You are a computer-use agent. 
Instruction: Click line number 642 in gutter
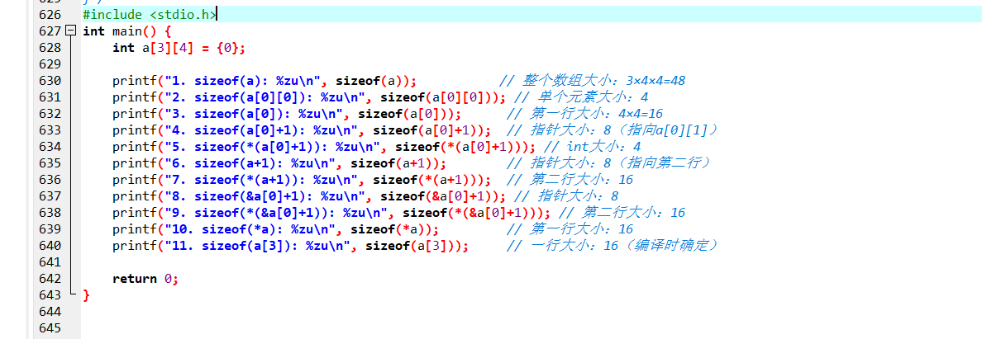50,278
